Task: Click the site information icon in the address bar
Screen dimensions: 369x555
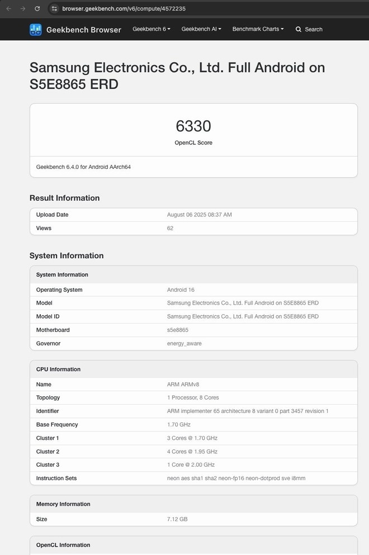Action: [54, 8]
